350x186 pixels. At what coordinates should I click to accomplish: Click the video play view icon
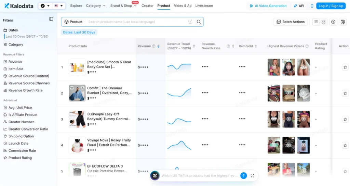coord(333,22)
